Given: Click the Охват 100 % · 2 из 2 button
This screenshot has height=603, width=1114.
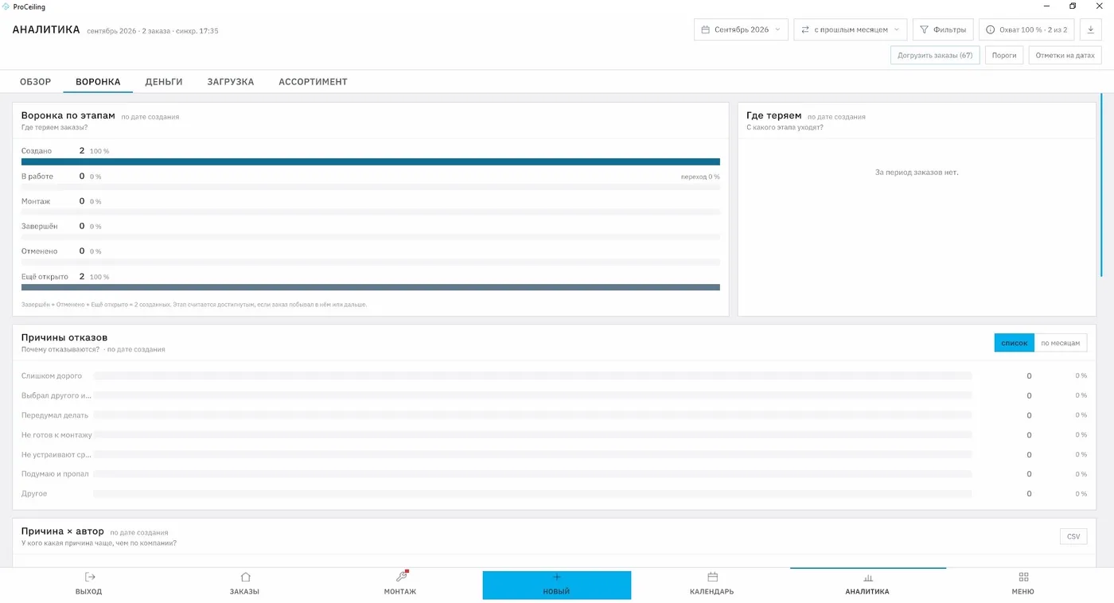Looking at the screenshot, I should pos(1026,29).
